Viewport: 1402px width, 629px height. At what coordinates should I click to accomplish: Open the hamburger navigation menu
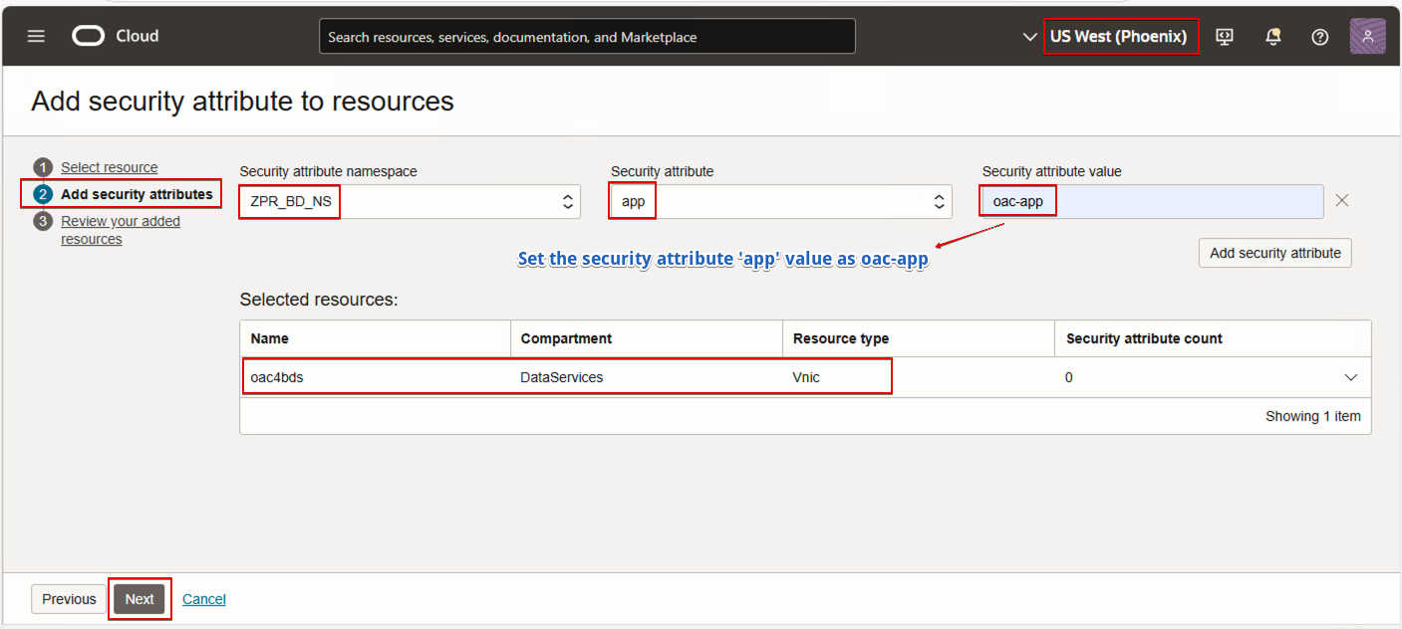pyautogui.click(x=36, y=37)
